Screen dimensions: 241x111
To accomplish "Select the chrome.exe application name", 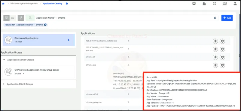I will 91,65.
